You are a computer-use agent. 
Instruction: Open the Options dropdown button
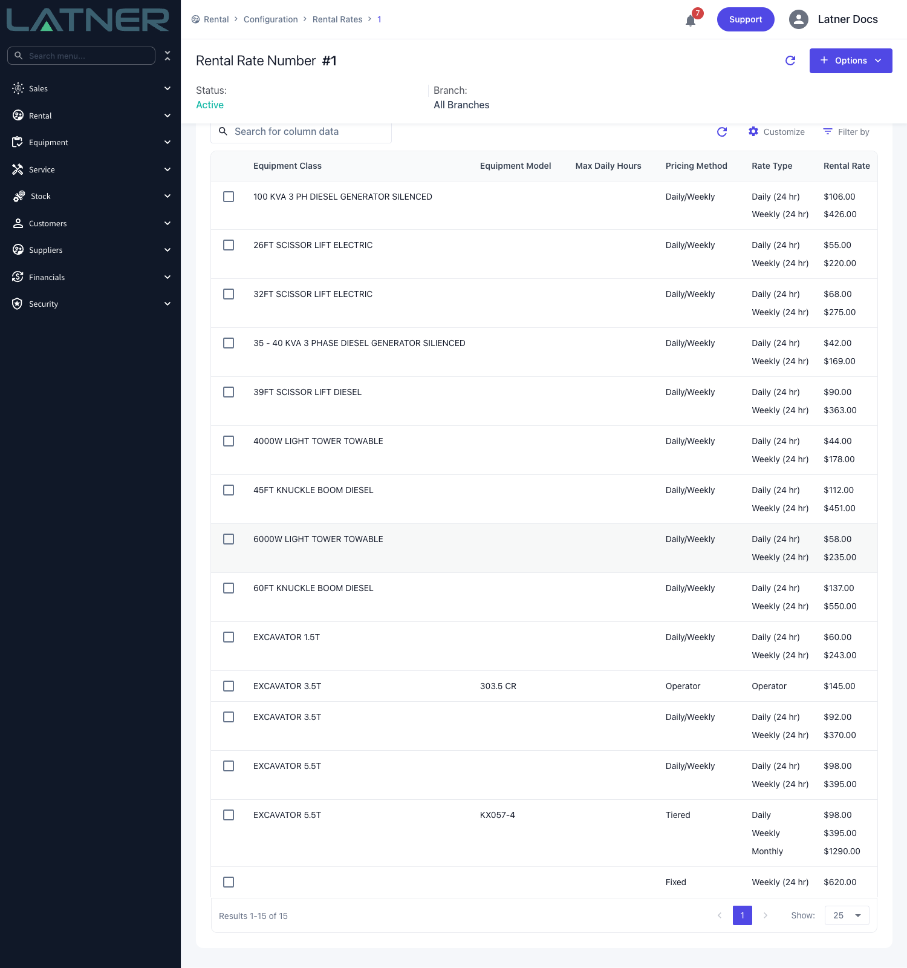[851, 60]
